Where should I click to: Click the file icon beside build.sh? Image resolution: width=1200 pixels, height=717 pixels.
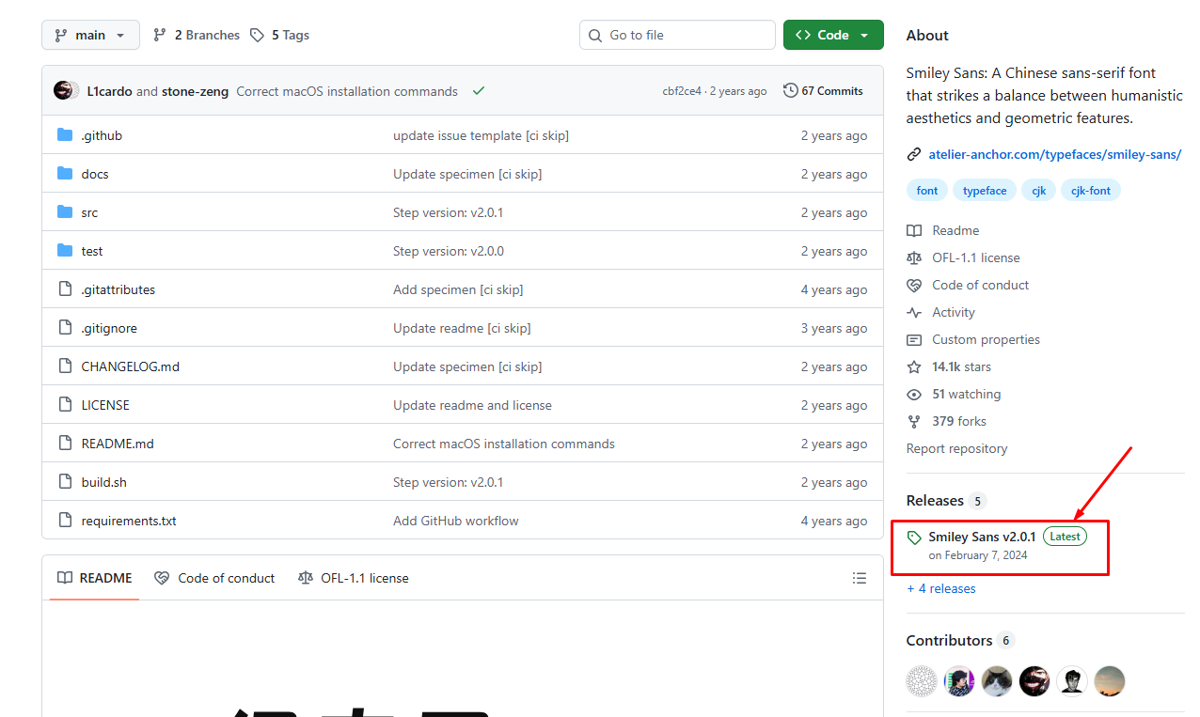[x=65, y=482]
